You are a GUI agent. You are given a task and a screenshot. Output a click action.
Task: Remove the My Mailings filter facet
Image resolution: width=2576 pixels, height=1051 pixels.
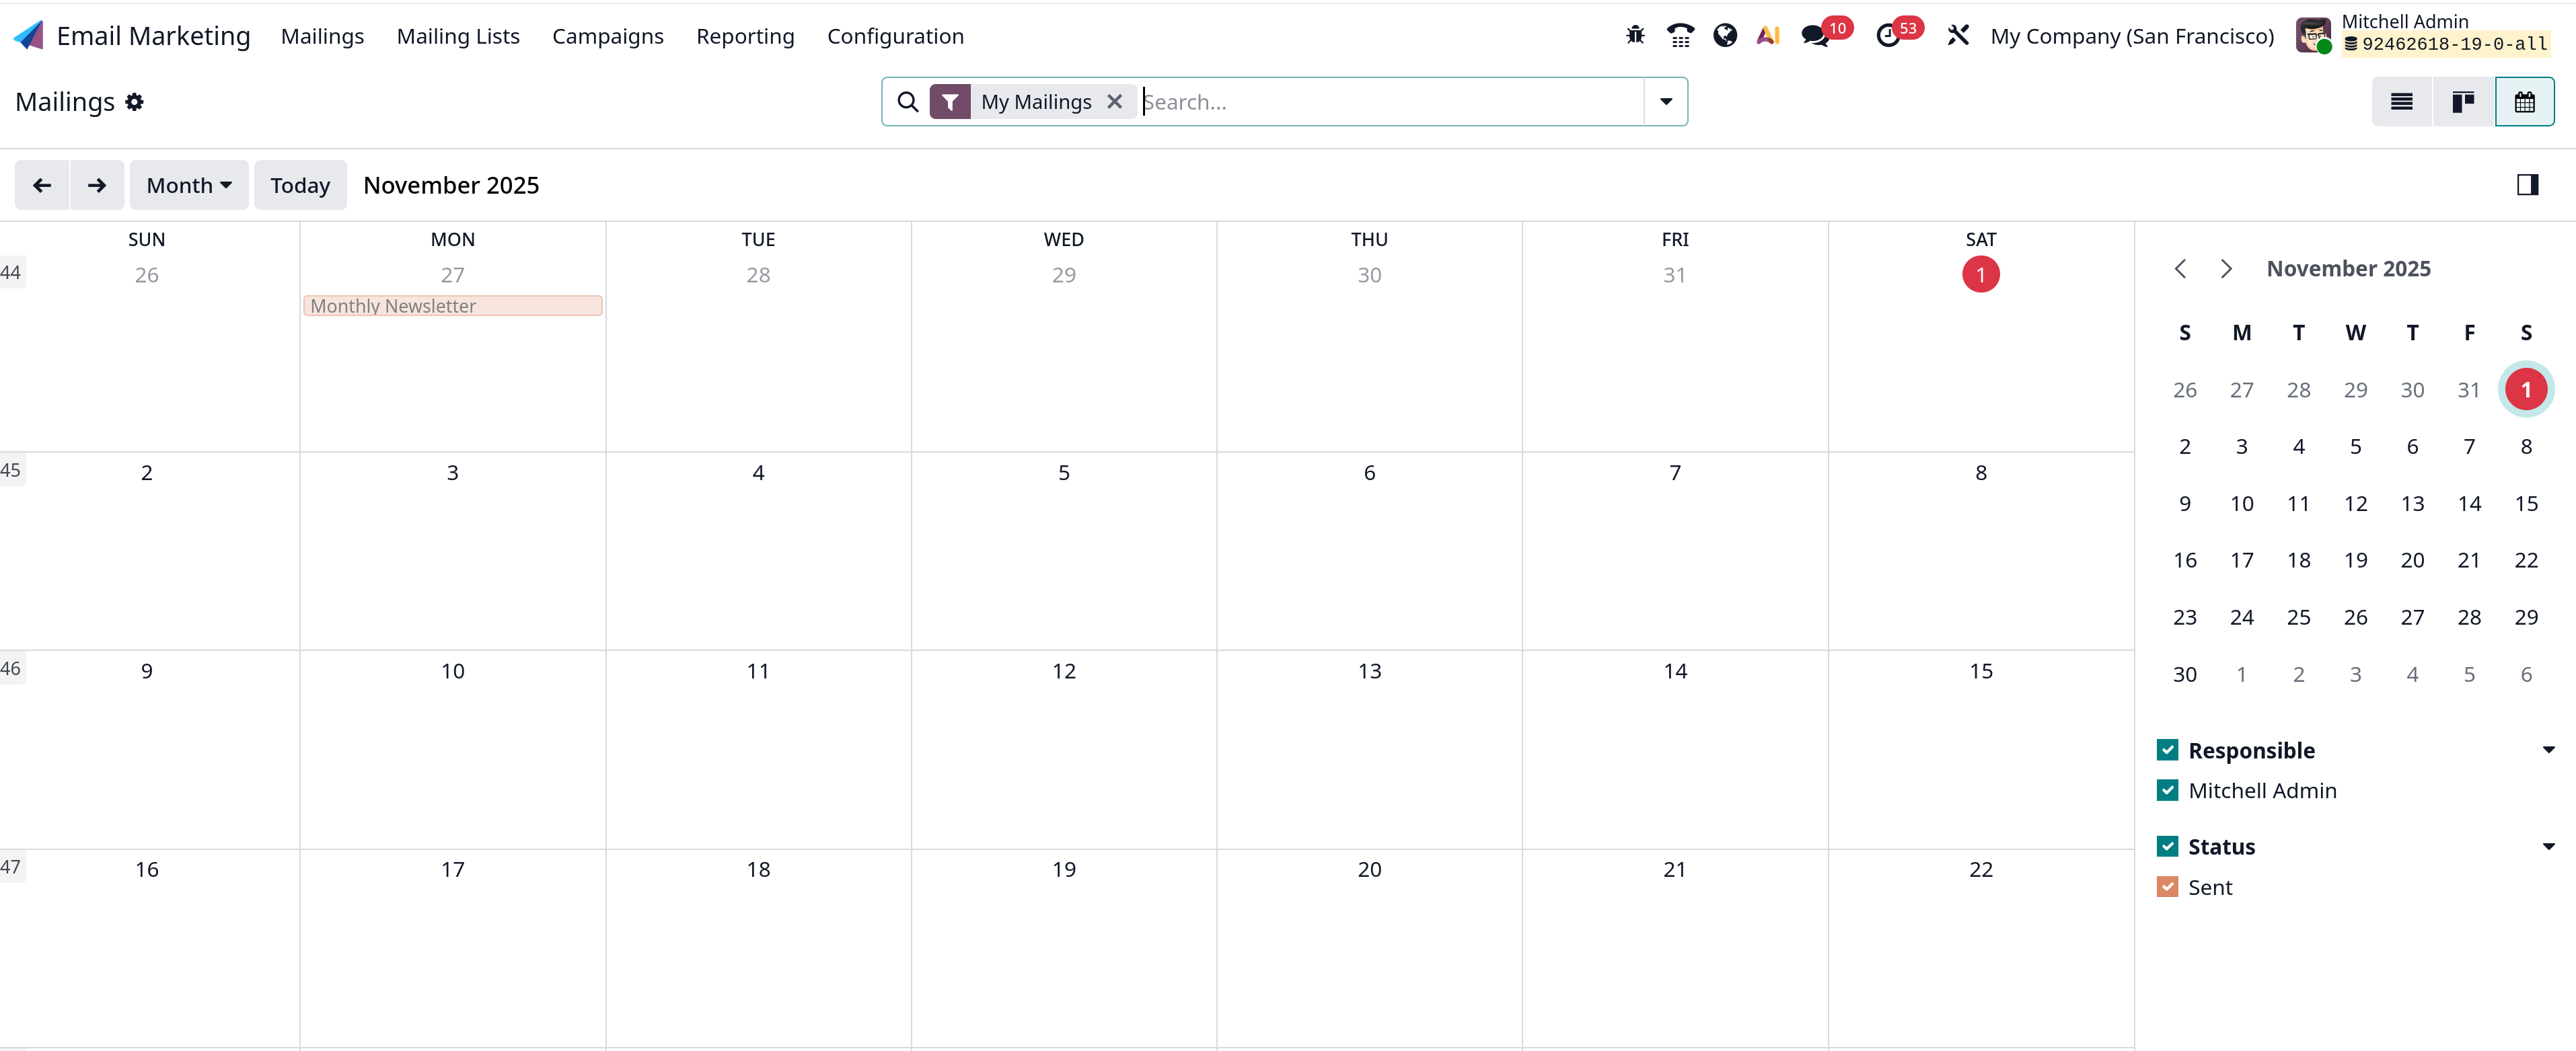click(1115, 102)
